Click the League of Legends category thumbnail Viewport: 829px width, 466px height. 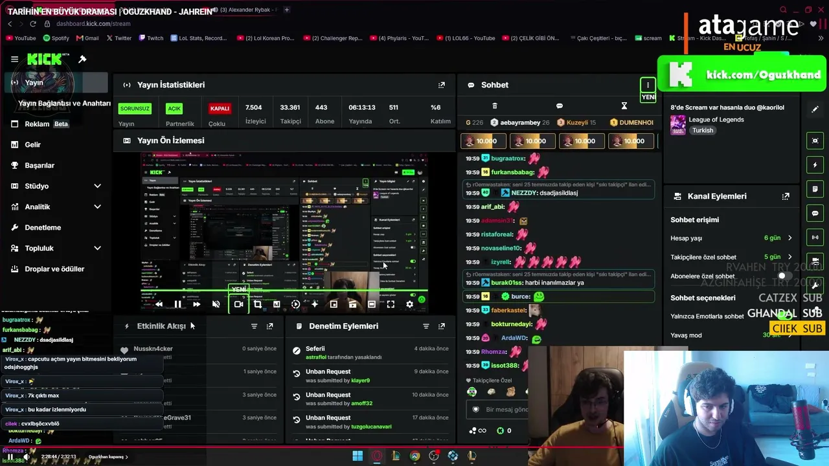pos(678,124)
